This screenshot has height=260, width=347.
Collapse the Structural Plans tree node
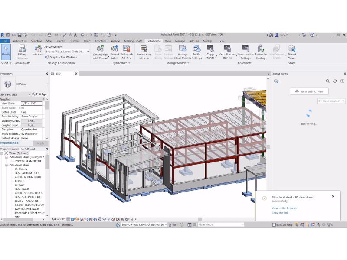coord(7,165)
